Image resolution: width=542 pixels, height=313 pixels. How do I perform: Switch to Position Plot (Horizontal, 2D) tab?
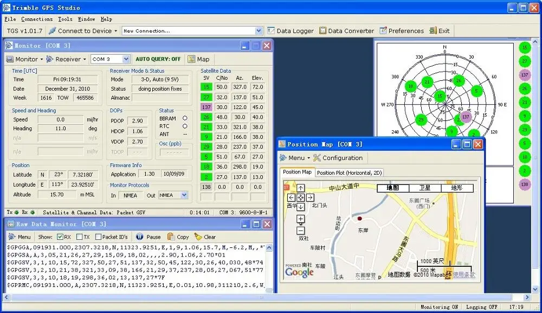(x=349, y=173)
